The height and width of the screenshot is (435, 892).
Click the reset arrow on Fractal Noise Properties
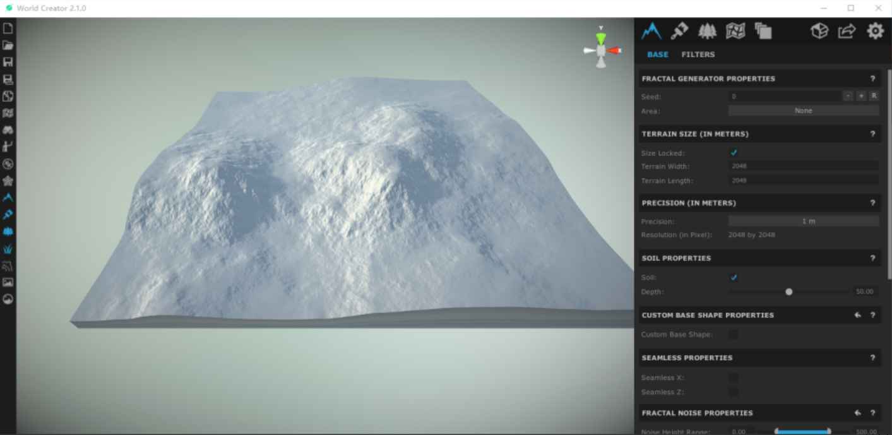857,413
